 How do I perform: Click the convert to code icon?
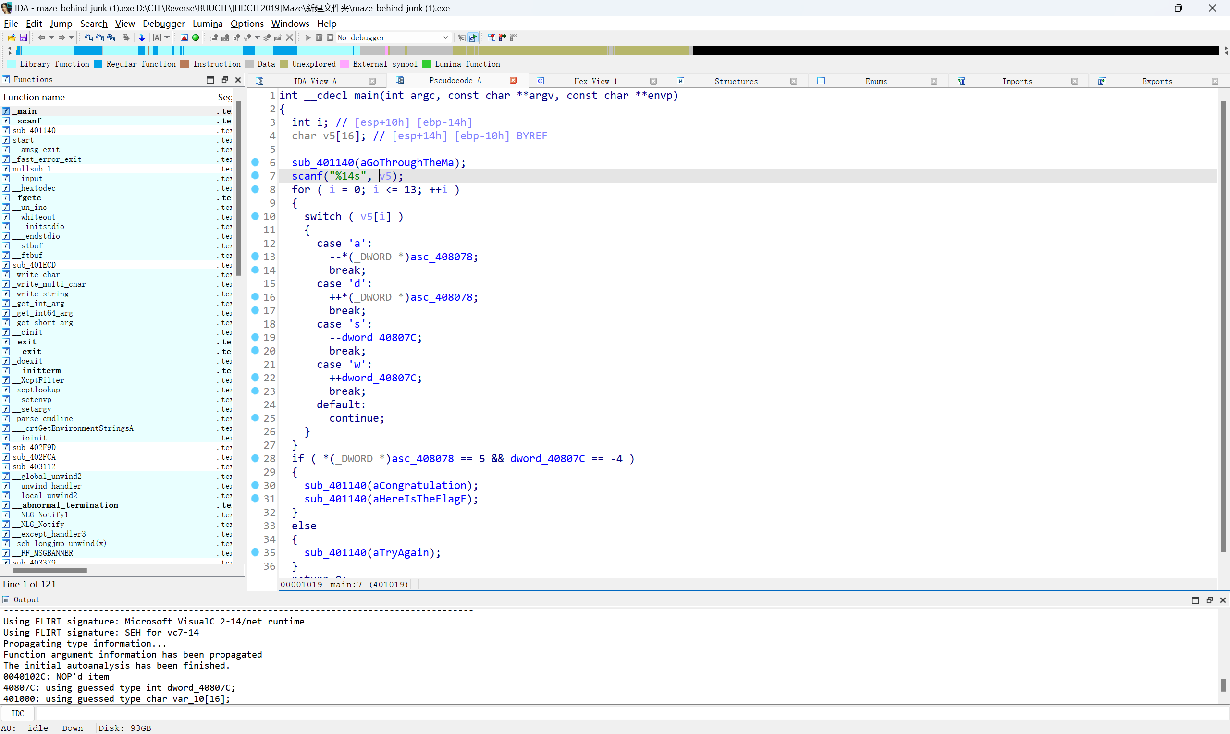click(x=214, y=37)
